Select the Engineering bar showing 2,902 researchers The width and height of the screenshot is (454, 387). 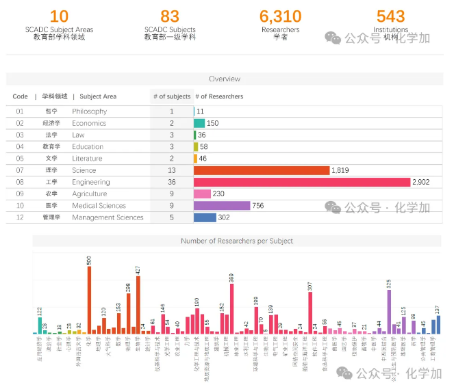(302, 182)
